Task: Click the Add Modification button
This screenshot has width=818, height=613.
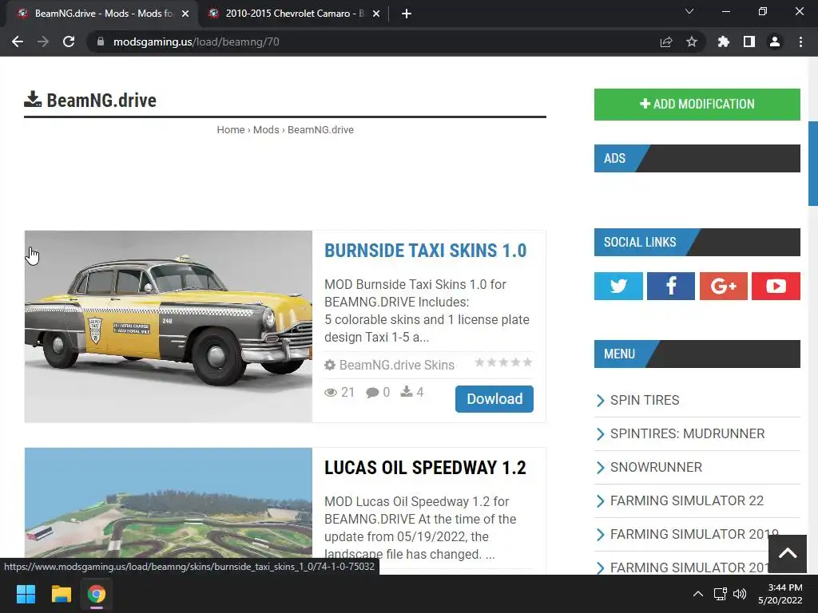Action: pyautogui.click(x=697, y=105)
